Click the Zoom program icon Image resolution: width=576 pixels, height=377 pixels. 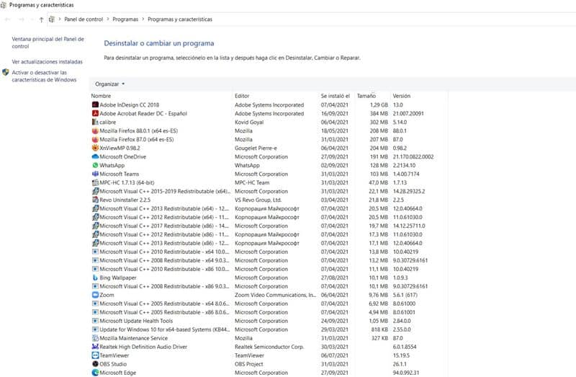[x=95, y=295]
